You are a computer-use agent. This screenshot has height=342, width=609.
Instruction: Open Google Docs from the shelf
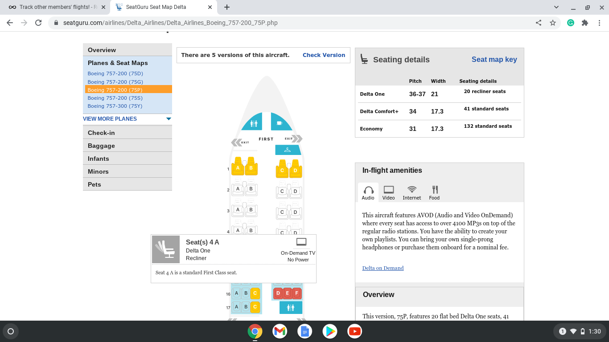coord(305,331)
